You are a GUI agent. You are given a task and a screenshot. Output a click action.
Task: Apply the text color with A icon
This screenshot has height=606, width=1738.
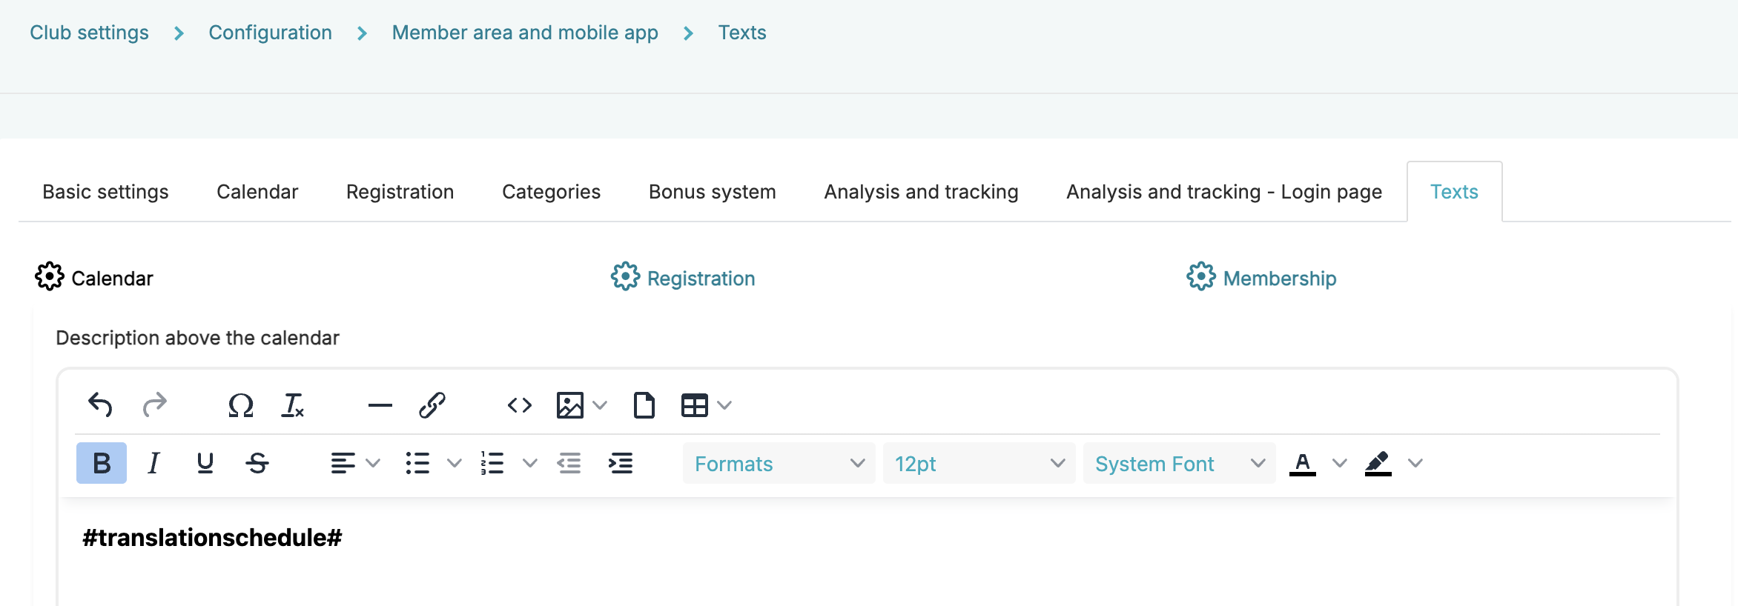(x=1302, y=463)
